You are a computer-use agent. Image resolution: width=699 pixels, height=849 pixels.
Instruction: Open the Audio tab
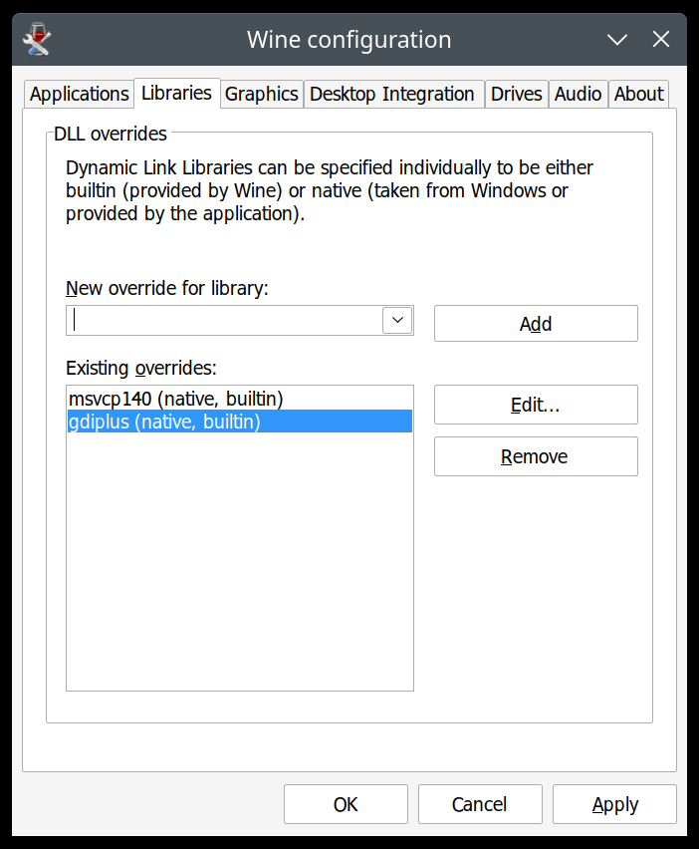point(578,94)
